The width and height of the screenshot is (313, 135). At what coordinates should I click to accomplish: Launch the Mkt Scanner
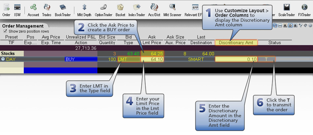coord(172,9)
